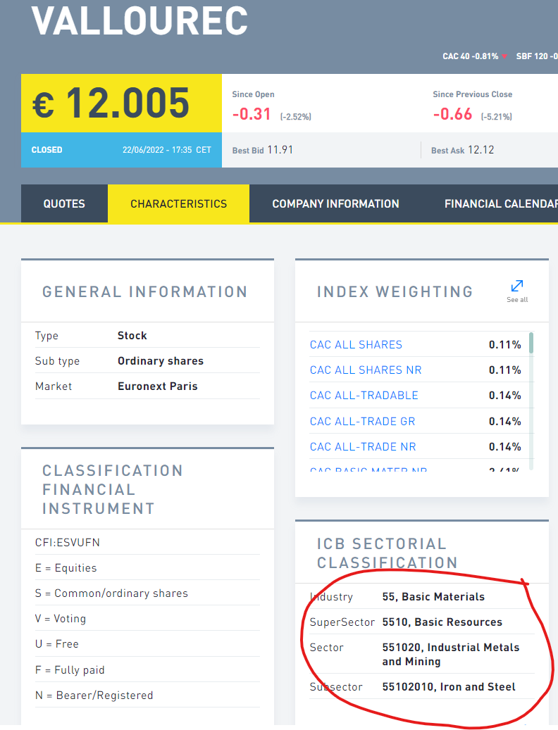Click the E = Equities row
Image resolution: width=558 pixels, height=730 pixels.
point(147,568)
